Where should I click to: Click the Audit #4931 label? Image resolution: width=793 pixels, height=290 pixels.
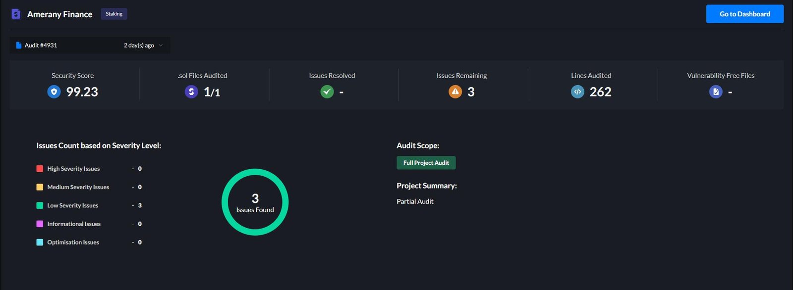tap(41, 46)
